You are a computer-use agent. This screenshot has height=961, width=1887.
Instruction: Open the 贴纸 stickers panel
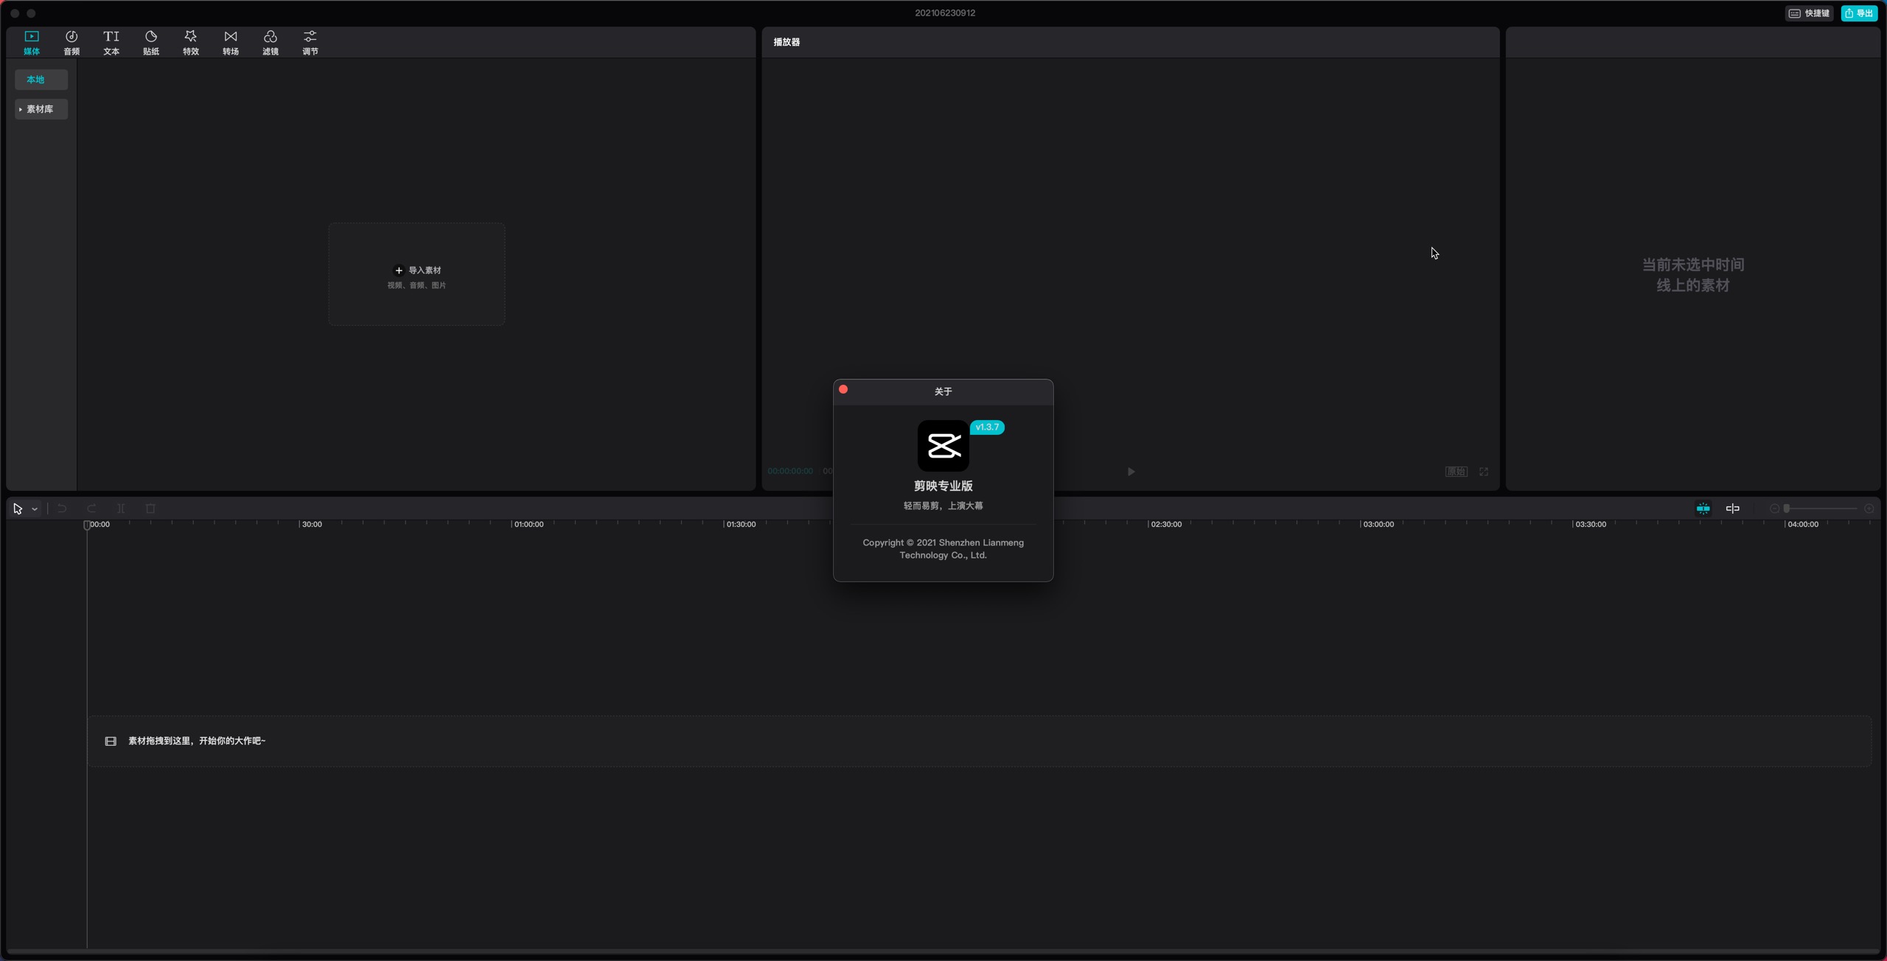[x=151, y=42]
